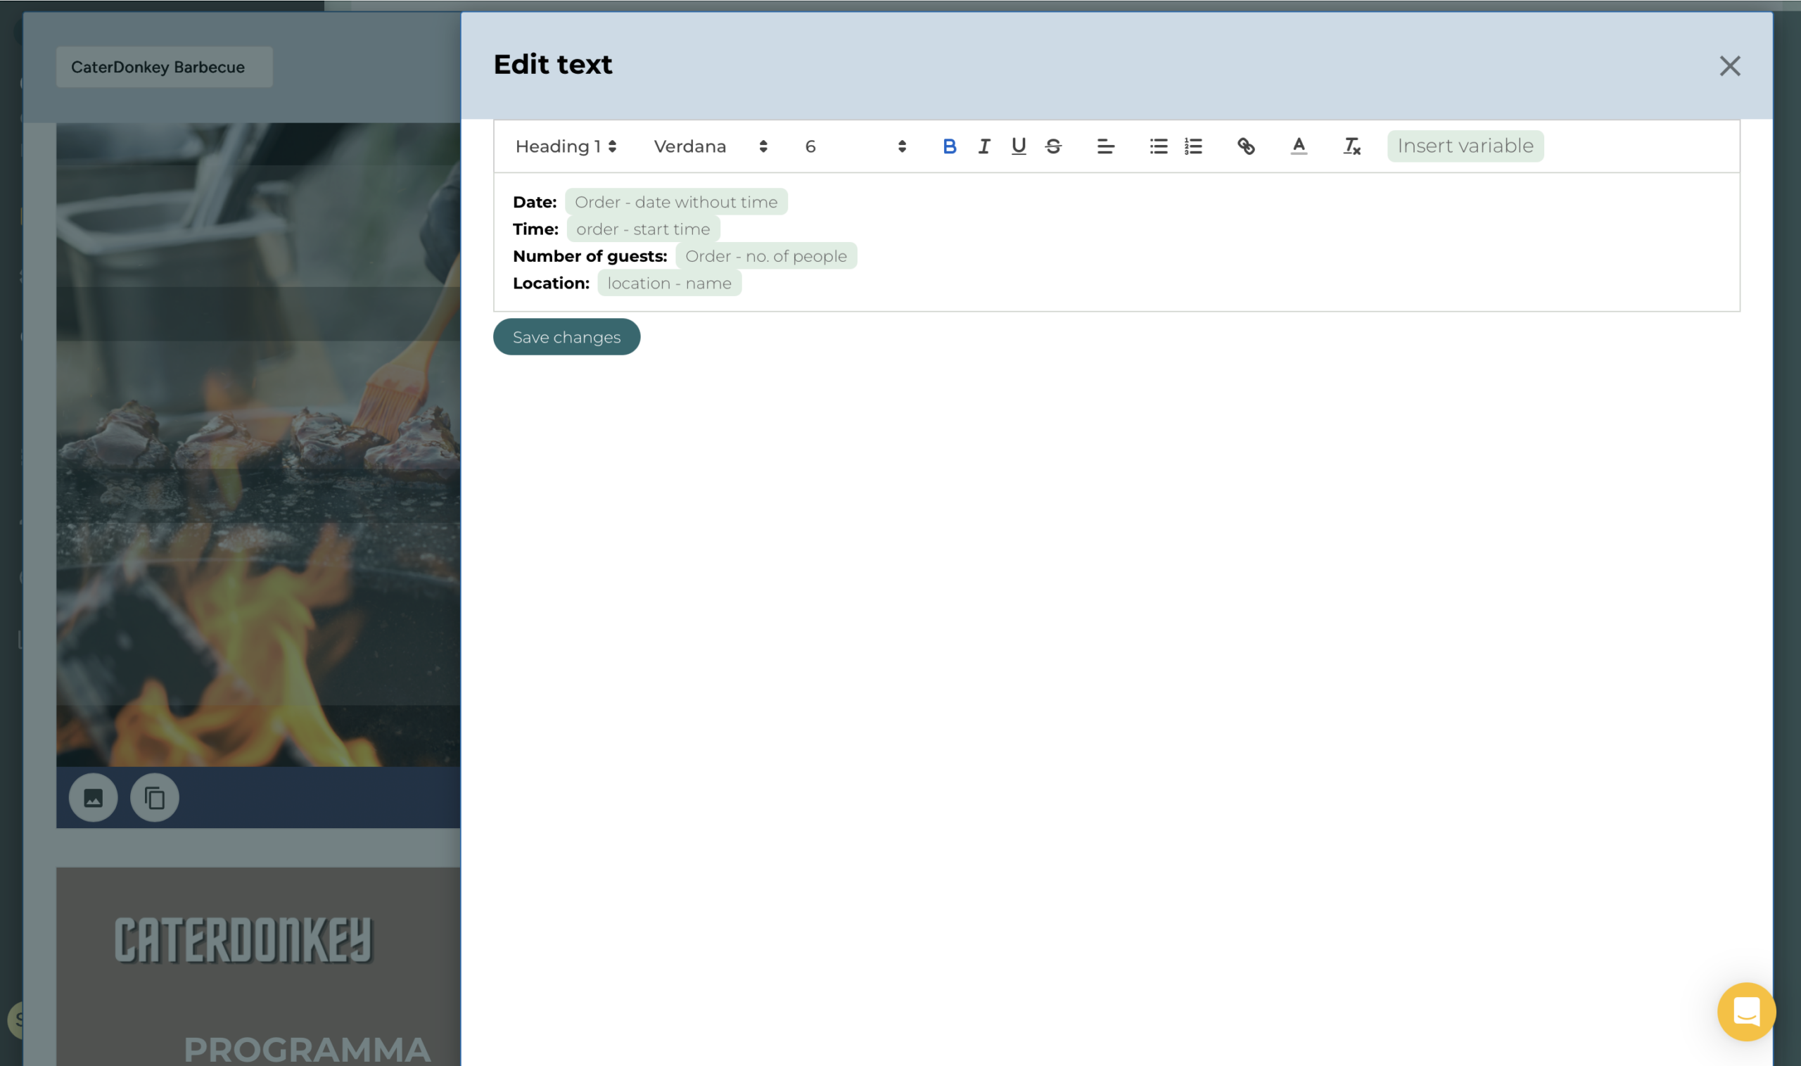Click Save changes button
Screen dimensions: 1801x1066
click(x=566, y=337)
